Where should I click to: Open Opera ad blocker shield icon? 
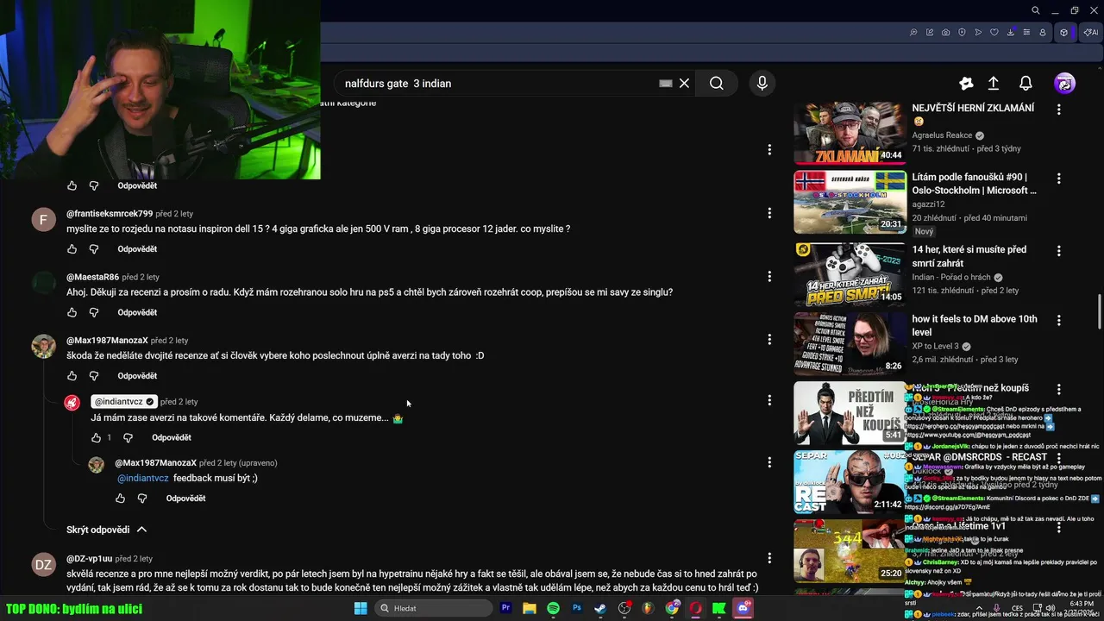pyautogui.click(x=962, y=33)
